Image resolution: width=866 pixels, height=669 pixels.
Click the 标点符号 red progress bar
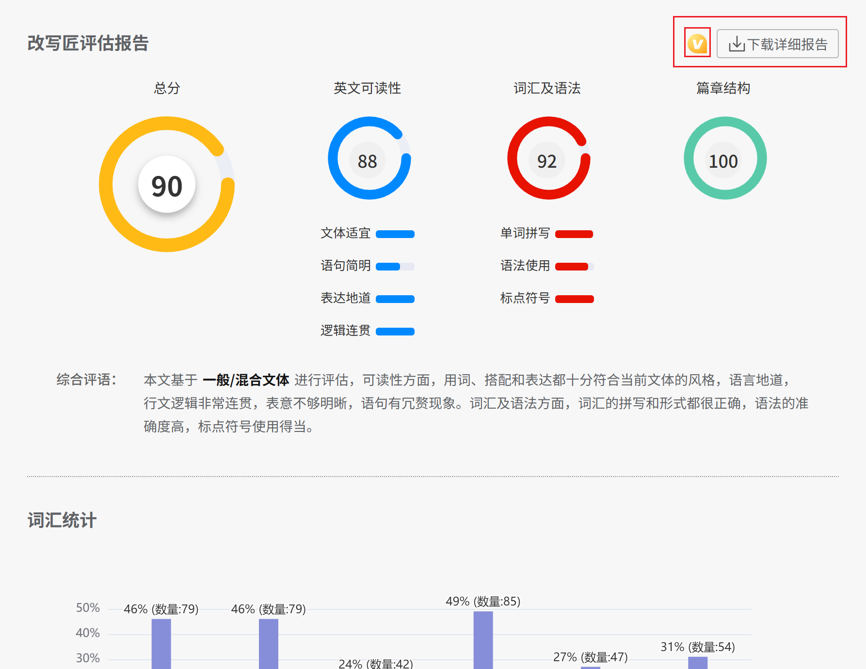pos(574,299)
